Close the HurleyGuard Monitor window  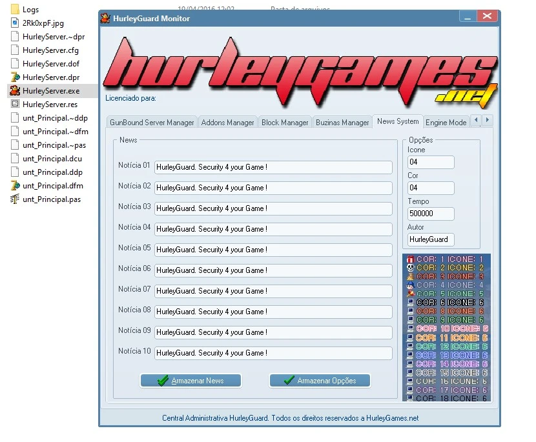point(488,16)
